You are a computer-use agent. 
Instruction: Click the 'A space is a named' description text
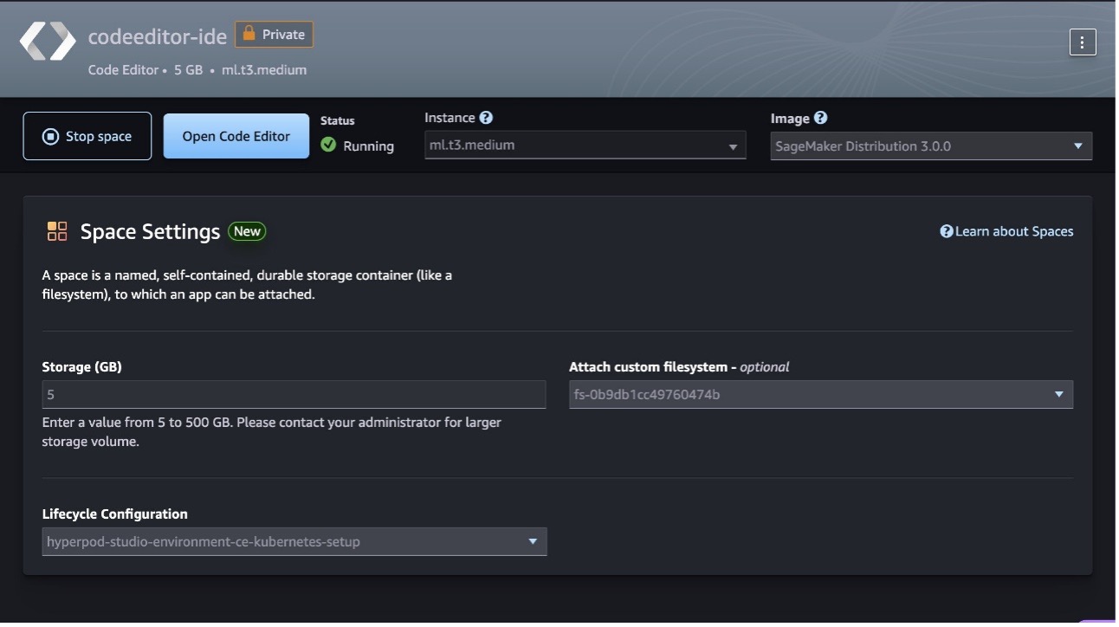coord(248,285)
